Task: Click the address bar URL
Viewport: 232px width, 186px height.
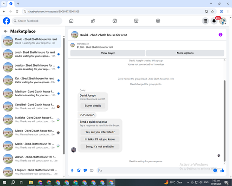Action: tap(54, 12)
